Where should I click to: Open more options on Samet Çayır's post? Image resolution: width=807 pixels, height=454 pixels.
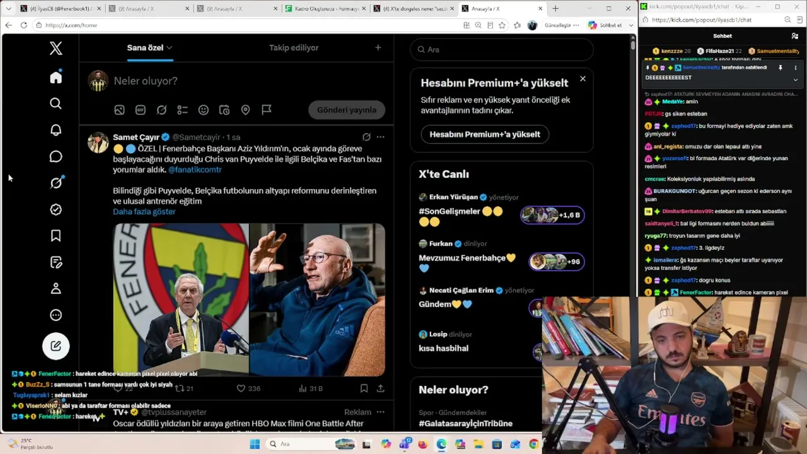pos(380,137)
